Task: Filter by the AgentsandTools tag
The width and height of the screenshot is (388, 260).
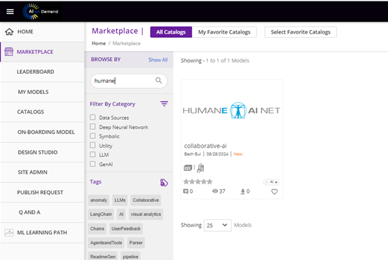Action: 106,242
